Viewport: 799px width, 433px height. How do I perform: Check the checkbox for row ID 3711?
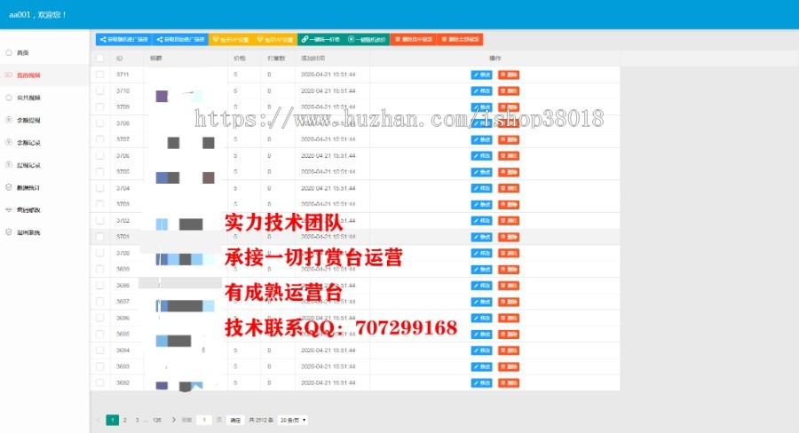tap(100, 75)
